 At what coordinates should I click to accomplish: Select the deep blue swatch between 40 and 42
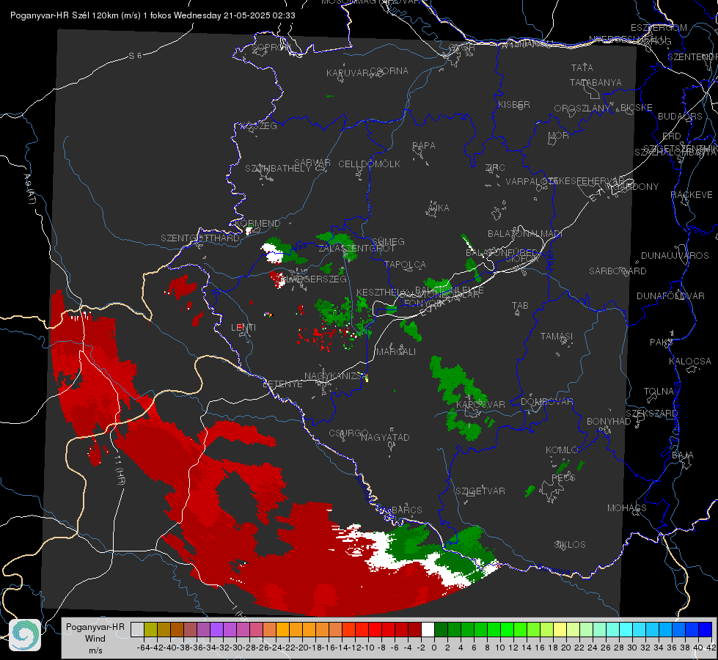coord(706,630)
